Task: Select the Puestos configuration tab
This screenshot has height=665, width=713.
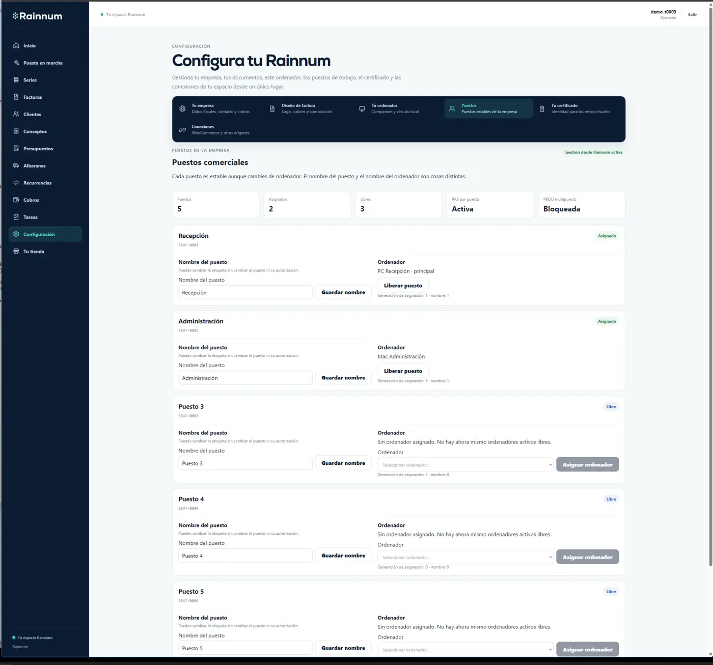Action: pyautogui.click(x=488, y=108)
